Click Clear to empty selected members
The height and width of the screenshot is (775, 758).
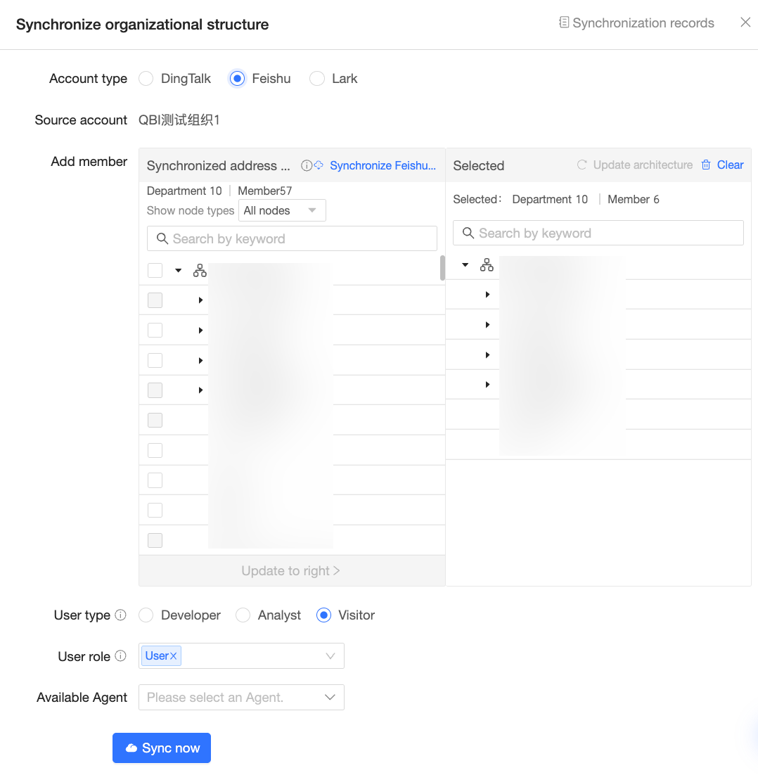click(731, 165)
